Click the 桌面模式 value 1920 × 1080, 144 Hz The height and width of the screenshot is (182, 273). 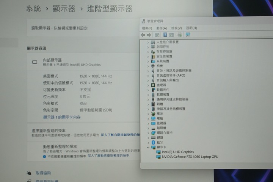(x=96, y=76)
